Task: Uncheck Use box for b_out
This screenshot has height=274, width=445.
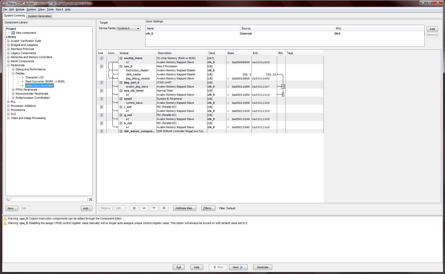Action: (x=101, y=123)
